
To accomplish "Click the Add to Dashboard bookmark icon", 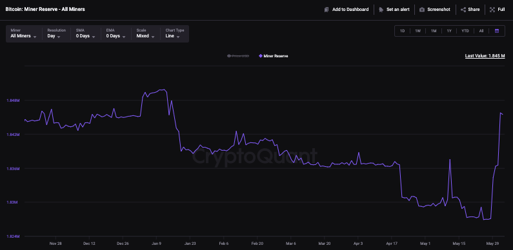I will click(326, 10).
